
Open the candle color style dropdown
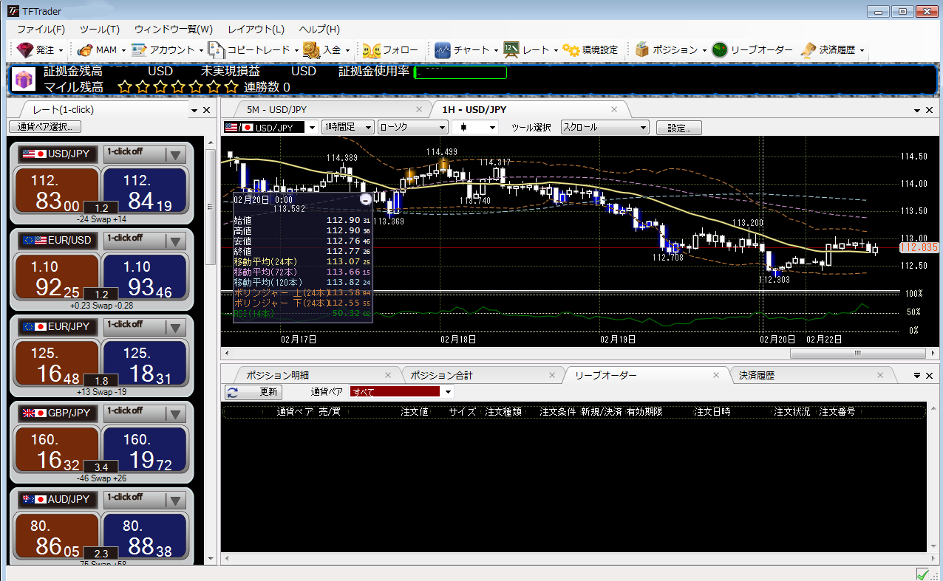(476, 127)
